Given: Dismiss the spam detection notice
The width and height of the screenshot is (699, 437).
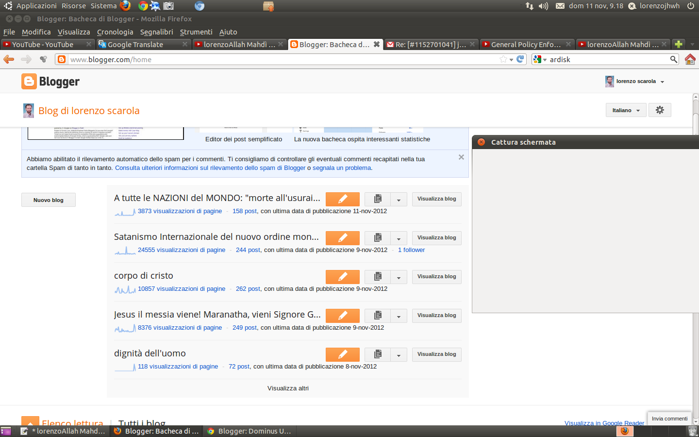Looking at the screenshot, I should [461, 157].
